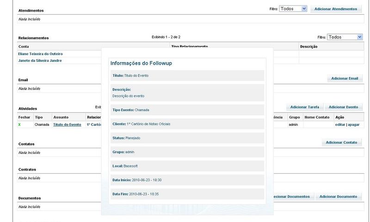Click the Assunto column header in Atividades
This screenshot has height=222, width=370.
pos(61,117)
